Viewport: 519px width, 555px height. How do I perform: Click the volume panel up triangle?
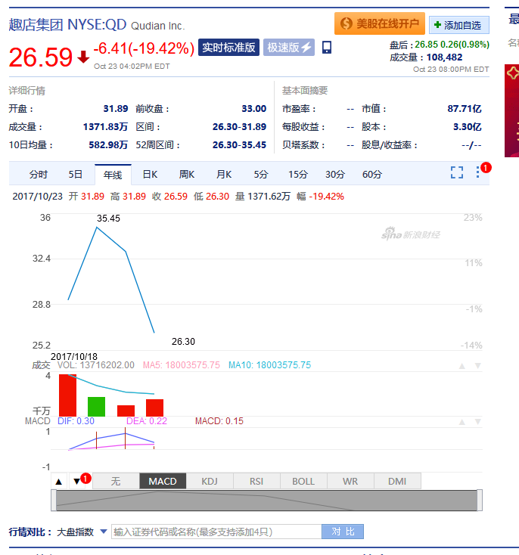[x=462, y=366]
